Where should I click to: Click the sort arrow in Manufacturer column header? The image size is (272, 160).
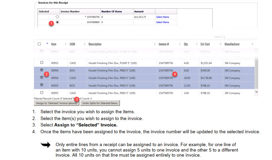coord(252,44)
